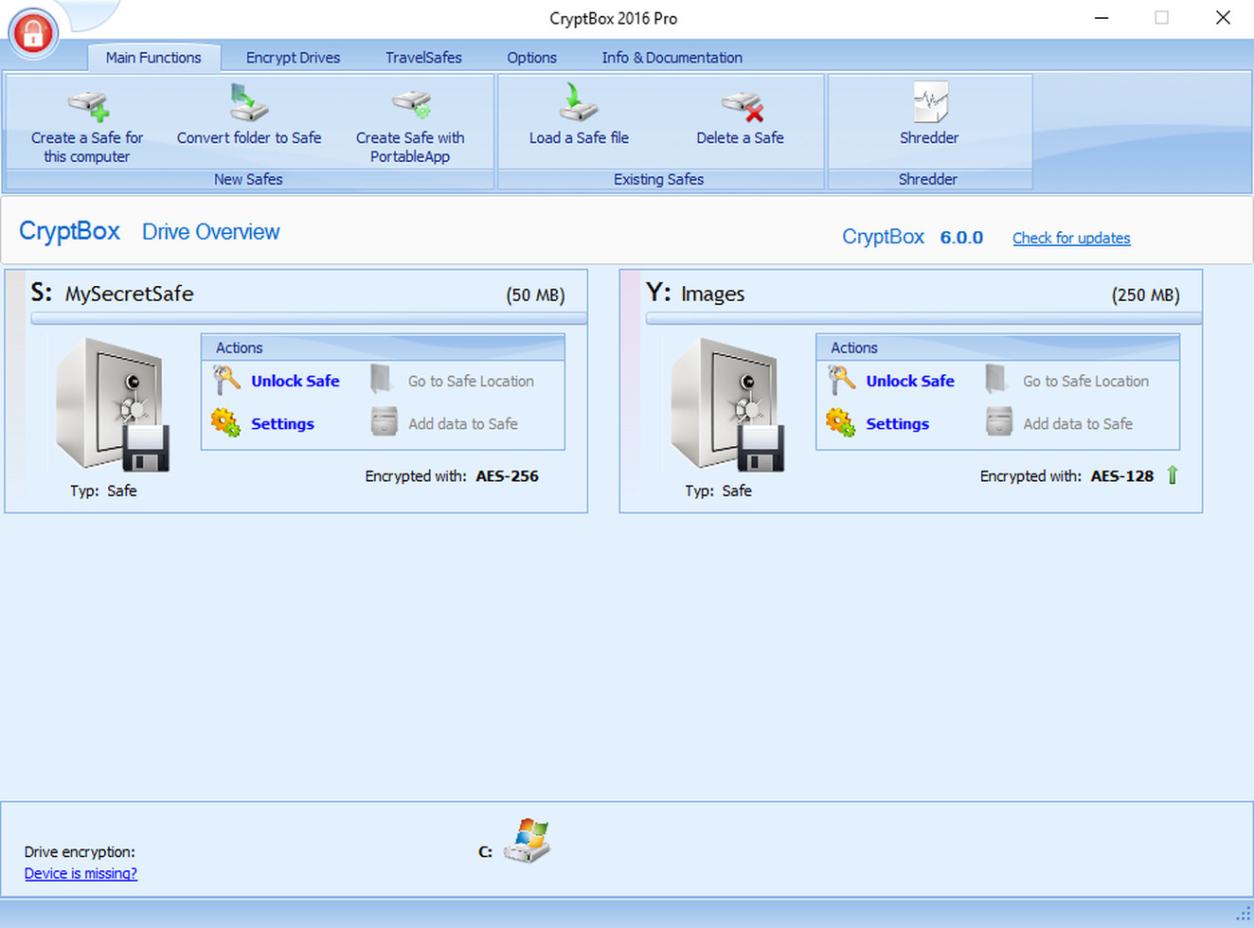Image resolution: width=1254 pixels, height=928 pixels.
Task: Click Existing Safes group label
Action: tap(658, 179)
